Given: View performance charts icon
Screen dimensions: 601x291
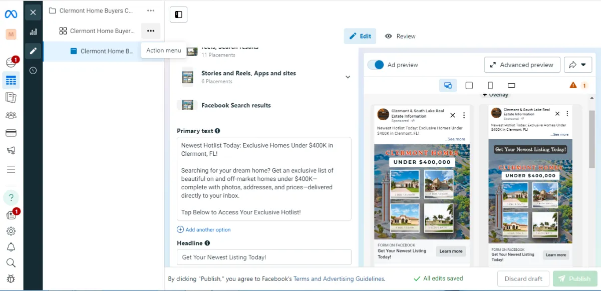Looking at the screenshot, I should pyautogui.click(x=33, y=32).
